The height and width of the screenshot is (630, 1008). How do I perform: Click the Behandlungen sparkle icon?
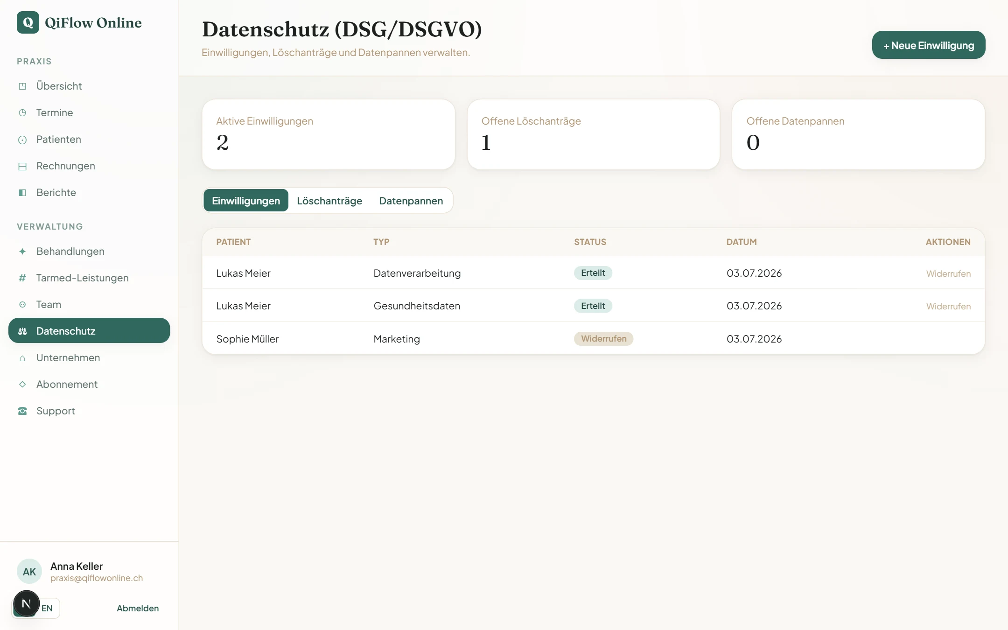[22, 252]
